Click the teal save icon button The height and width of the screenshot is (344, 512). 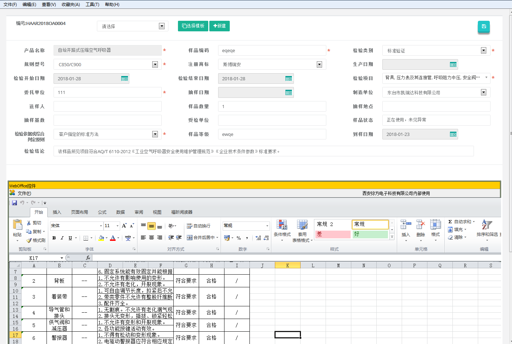(483, 26)
